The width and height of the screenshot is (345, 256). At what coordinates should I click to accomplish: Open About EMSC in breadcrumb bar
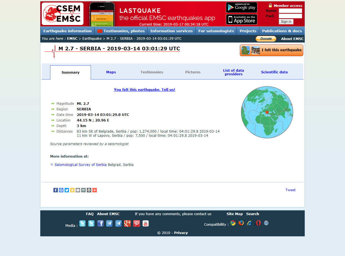[292, 39]
